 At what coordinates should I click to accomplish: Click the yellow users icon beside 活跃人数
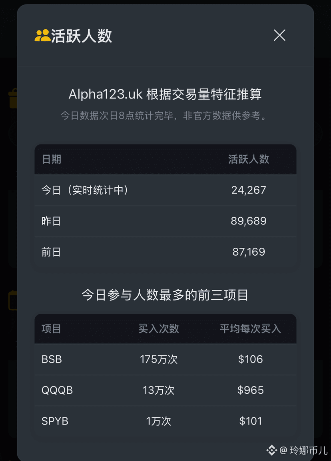click(x=42, y=36)
